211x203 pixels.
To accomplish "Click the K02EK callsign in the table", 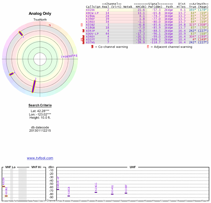I will click(90, 10).
